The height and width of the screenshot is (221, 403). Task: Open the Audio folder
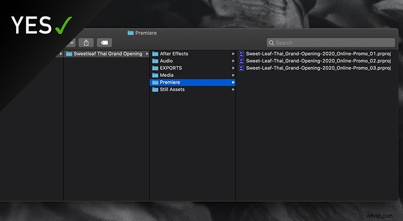193,61
